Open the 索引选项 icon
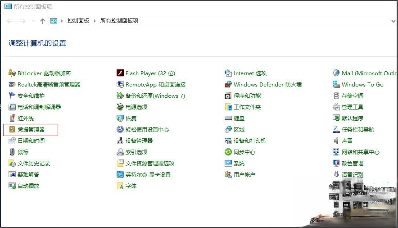The image size is (398, 228). pyautogui.click(x=120, y=152)
